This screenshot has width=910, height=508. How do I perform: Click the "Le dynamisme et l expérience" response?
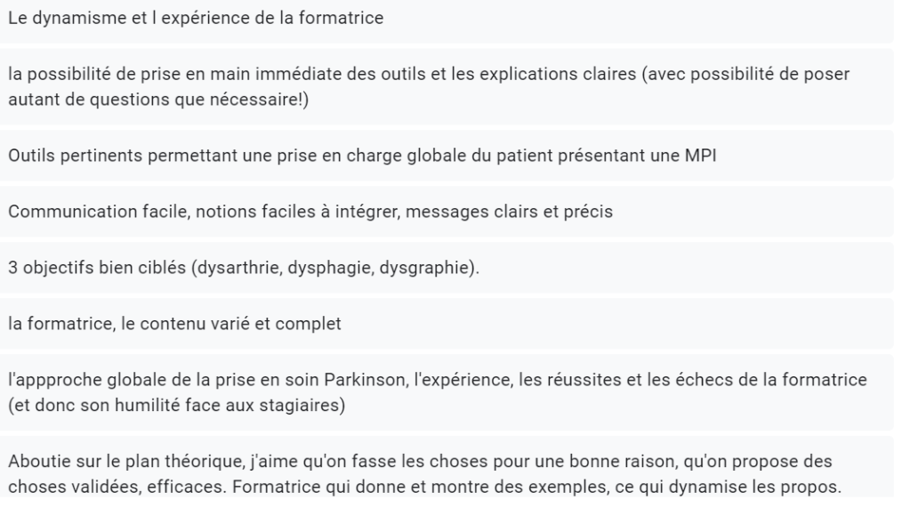[196, 18]
